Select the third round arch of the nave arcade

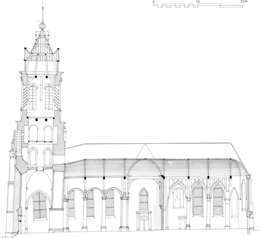point(113,193)
